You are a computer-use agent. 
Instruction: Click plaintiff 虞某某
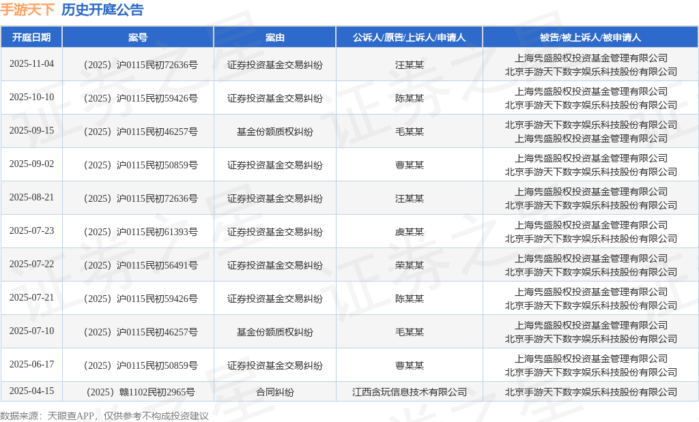410,232
